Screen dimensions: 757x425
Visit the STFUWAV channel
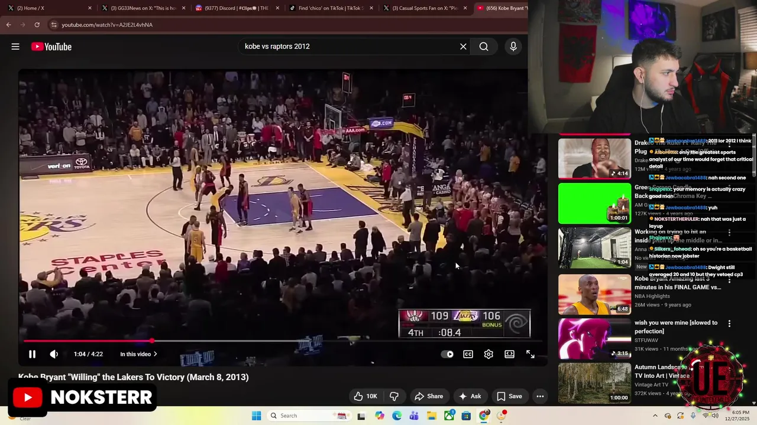coord(647,341)
